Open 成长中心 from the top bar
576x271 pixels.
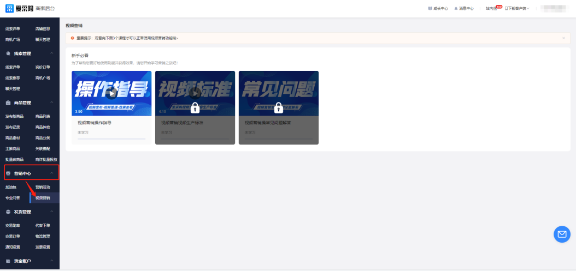tap(438, 8)
